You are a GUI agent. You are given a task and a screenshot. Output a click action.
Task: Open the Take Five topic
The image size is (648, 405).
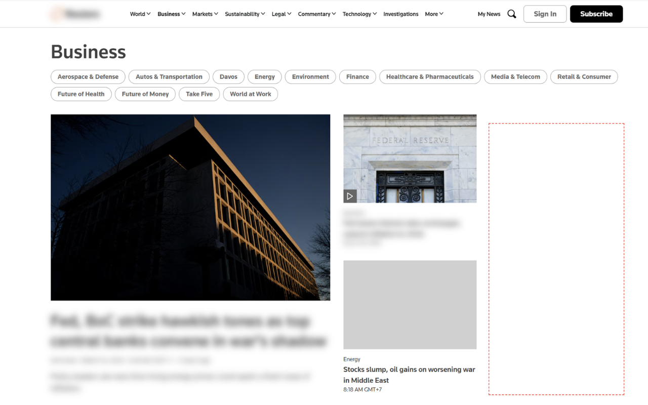click(199, 94)
